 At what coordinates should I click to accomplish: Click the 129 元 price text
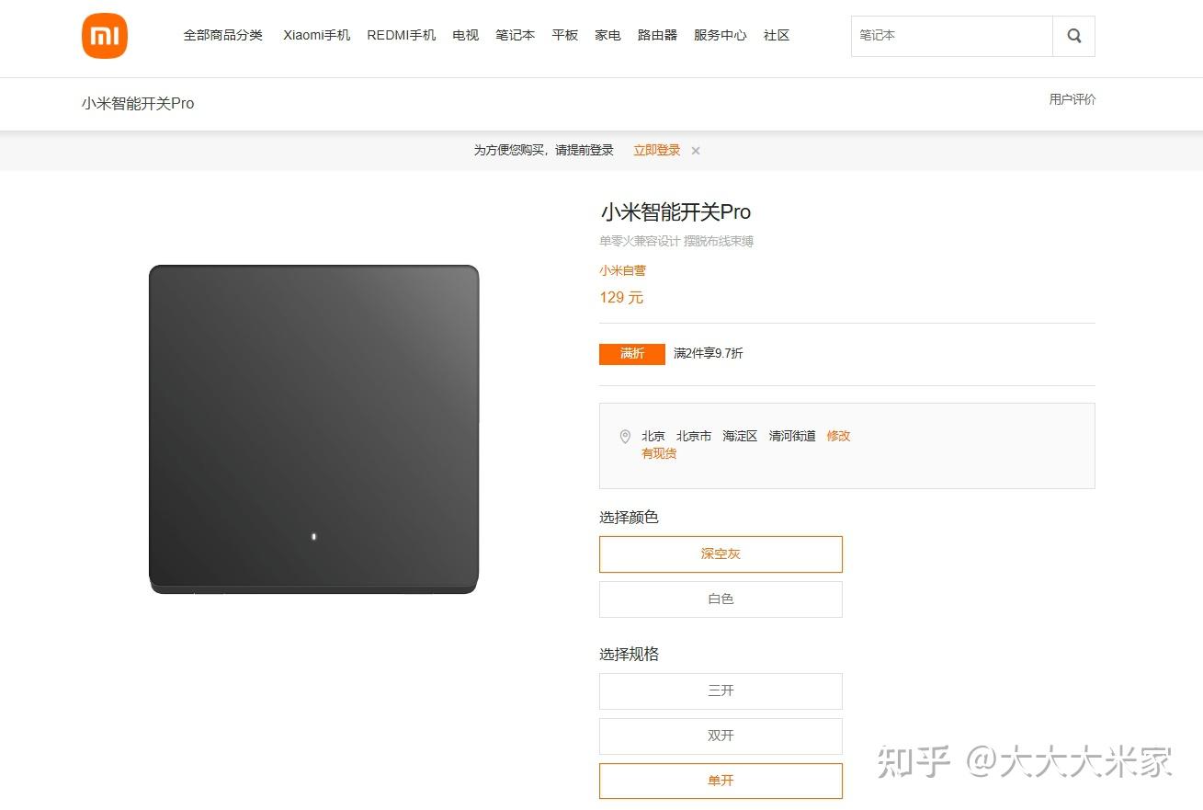click(x=621, y=298)
